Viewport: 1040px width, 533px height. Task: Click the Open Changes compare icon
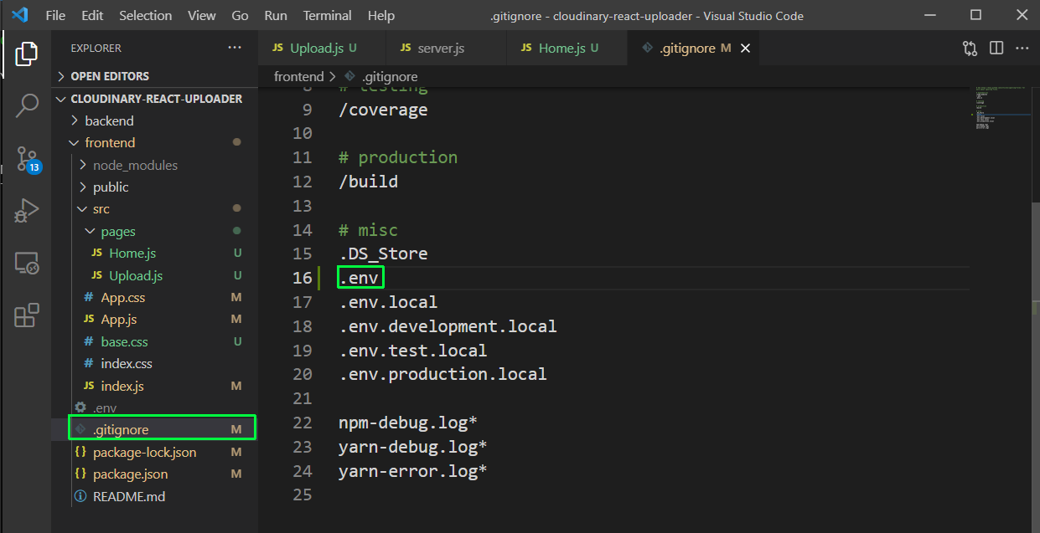click(x=970, y=49)
